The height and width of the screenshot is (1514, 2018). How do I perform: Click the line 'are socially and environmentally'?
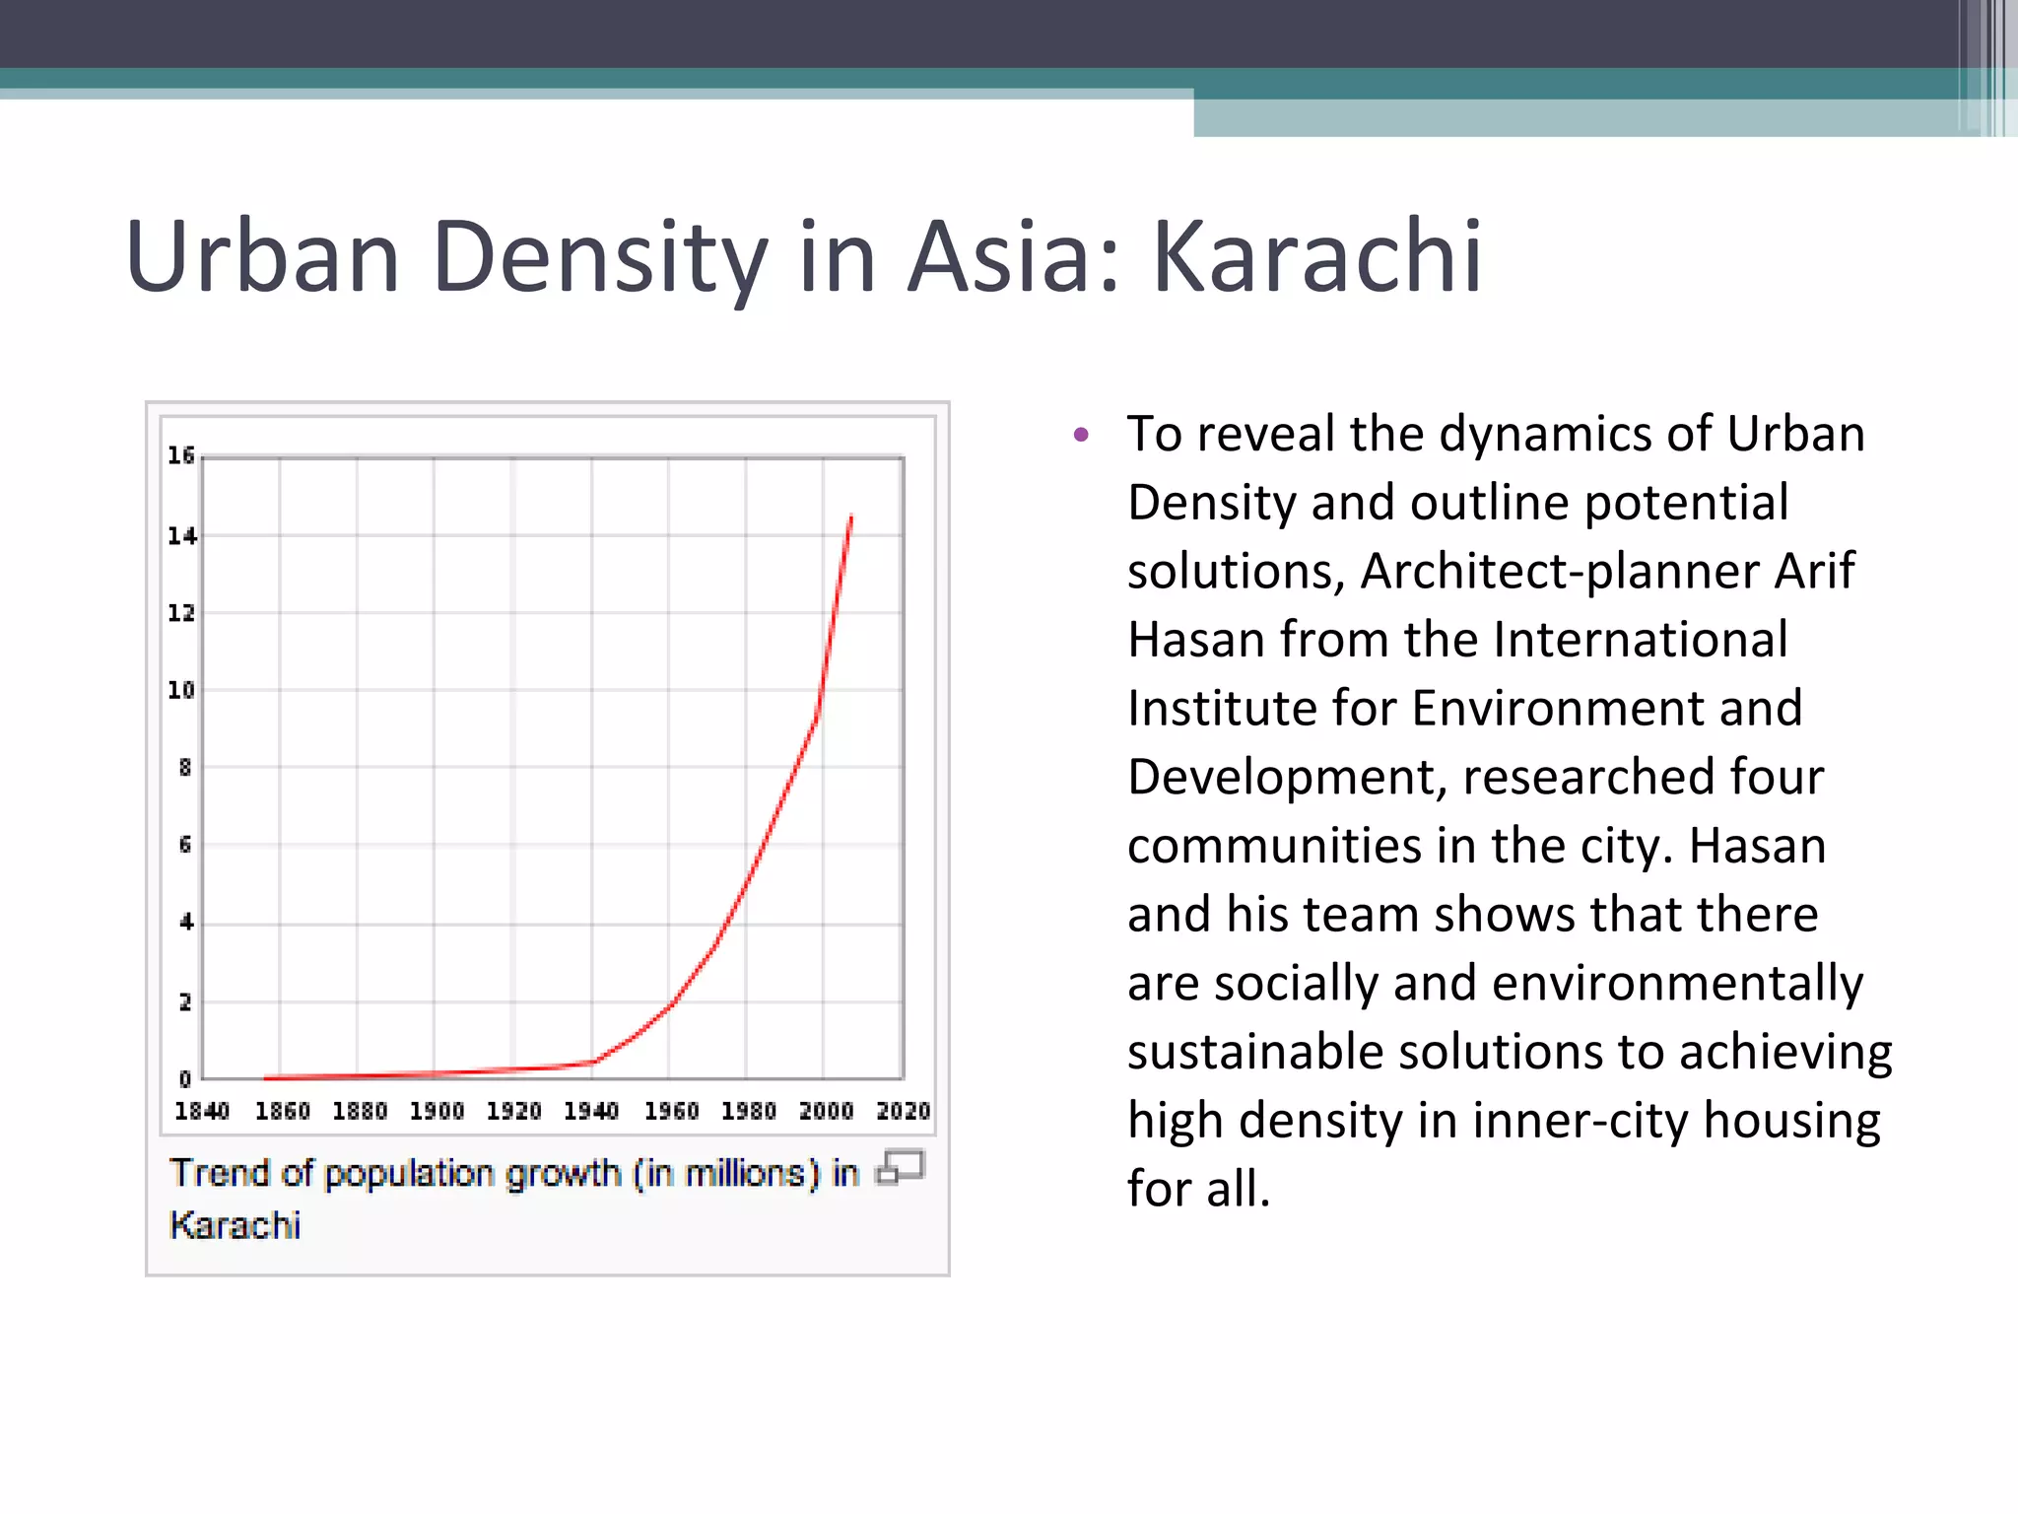coord(1496,985)
